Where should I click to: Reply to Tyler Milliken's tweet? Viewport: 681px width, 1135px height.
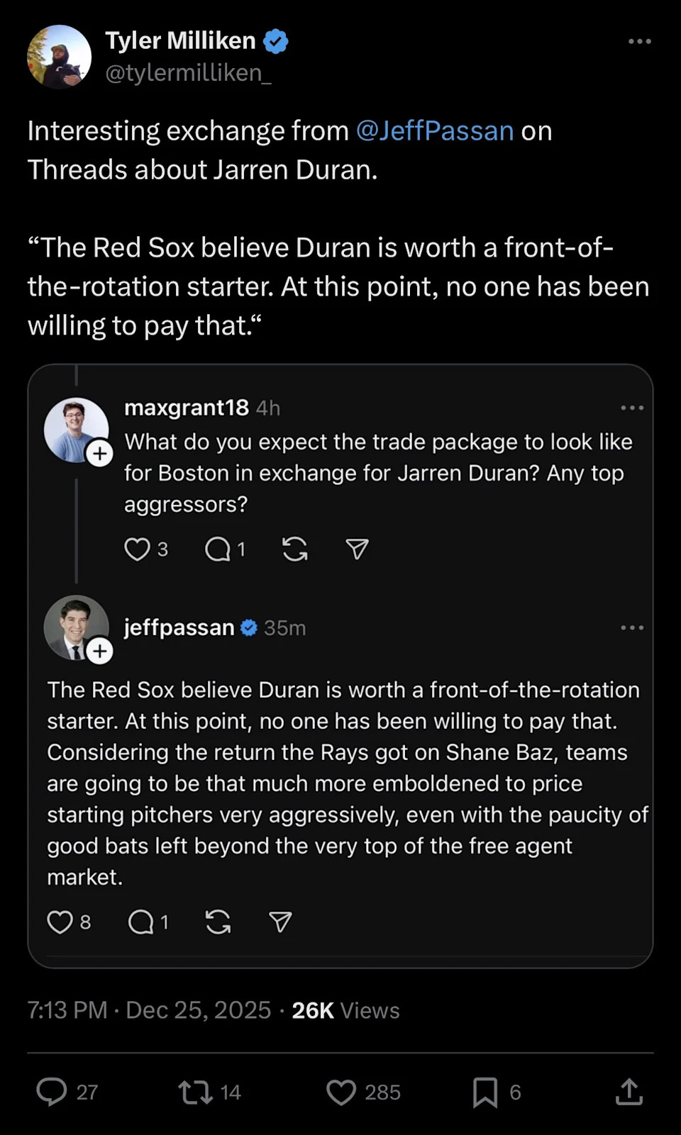[x=52, y=1092]
